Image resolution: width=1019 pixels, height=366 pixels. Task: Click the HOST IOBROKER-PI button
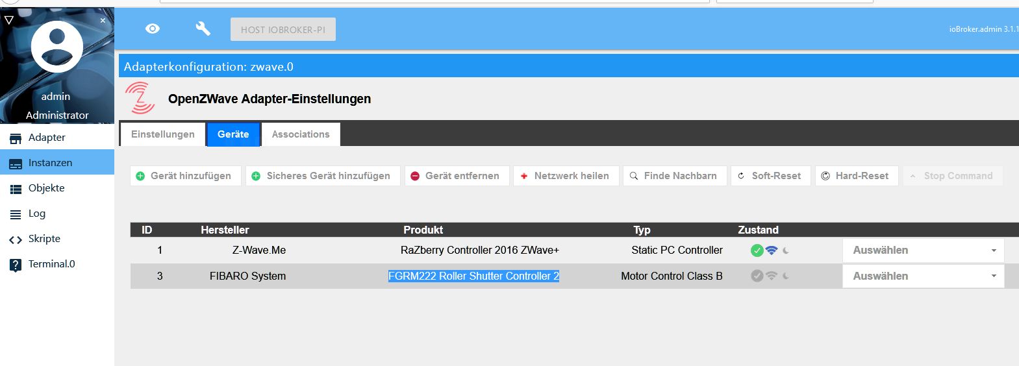(283, 29)
